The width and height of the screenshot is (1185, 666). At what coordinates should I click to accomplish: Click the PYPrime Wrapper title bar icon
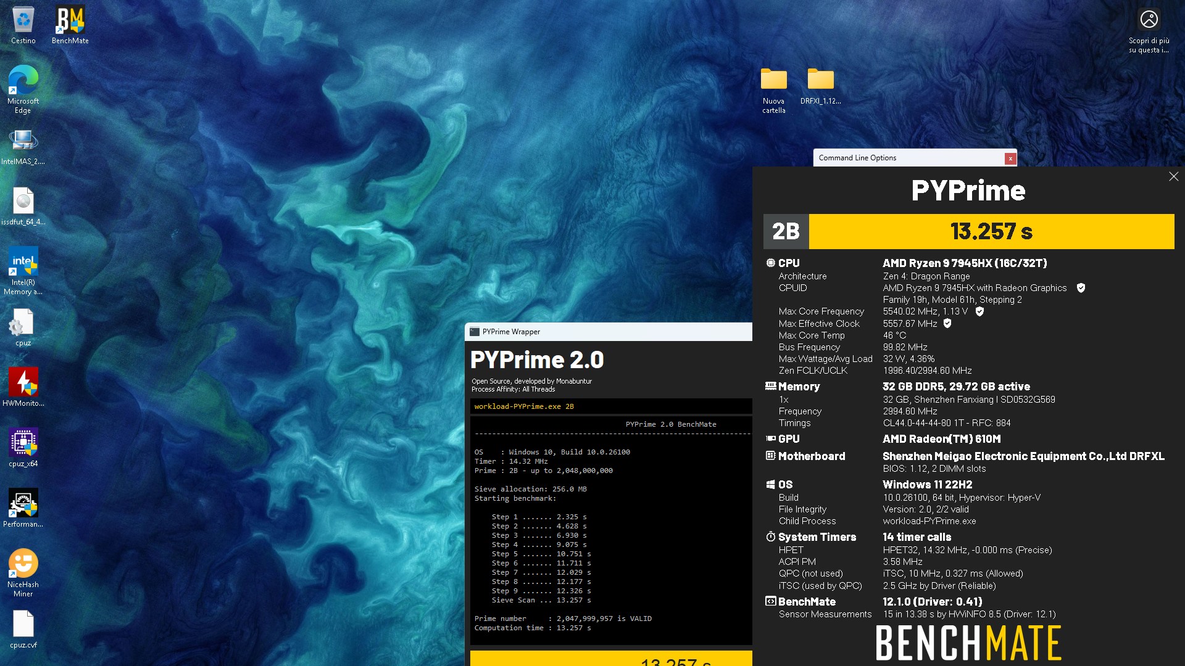pyautogui.click(x=475, y=332)
